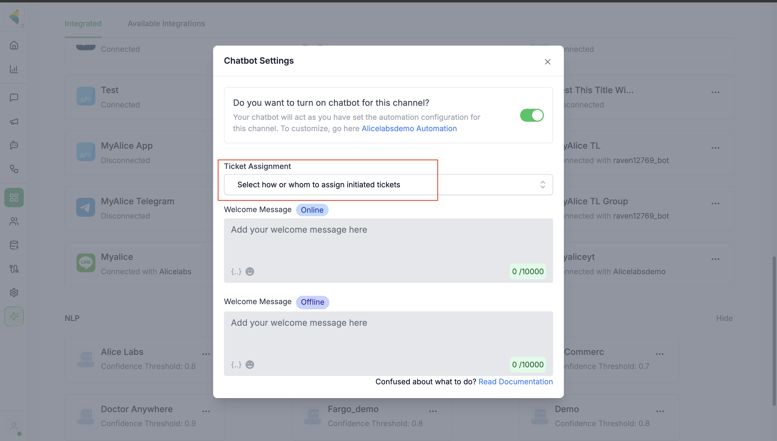Open emoji picker for offline welcome message

tap(250, 364)
